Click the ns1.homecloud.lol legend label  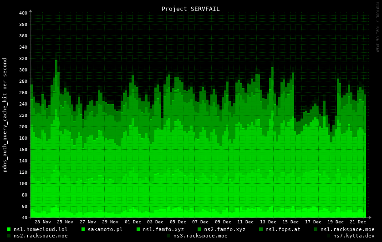coord(41,229)
